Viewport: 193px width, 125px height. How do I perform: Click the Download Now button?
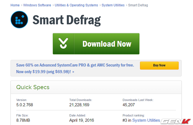tap(96, 44)
